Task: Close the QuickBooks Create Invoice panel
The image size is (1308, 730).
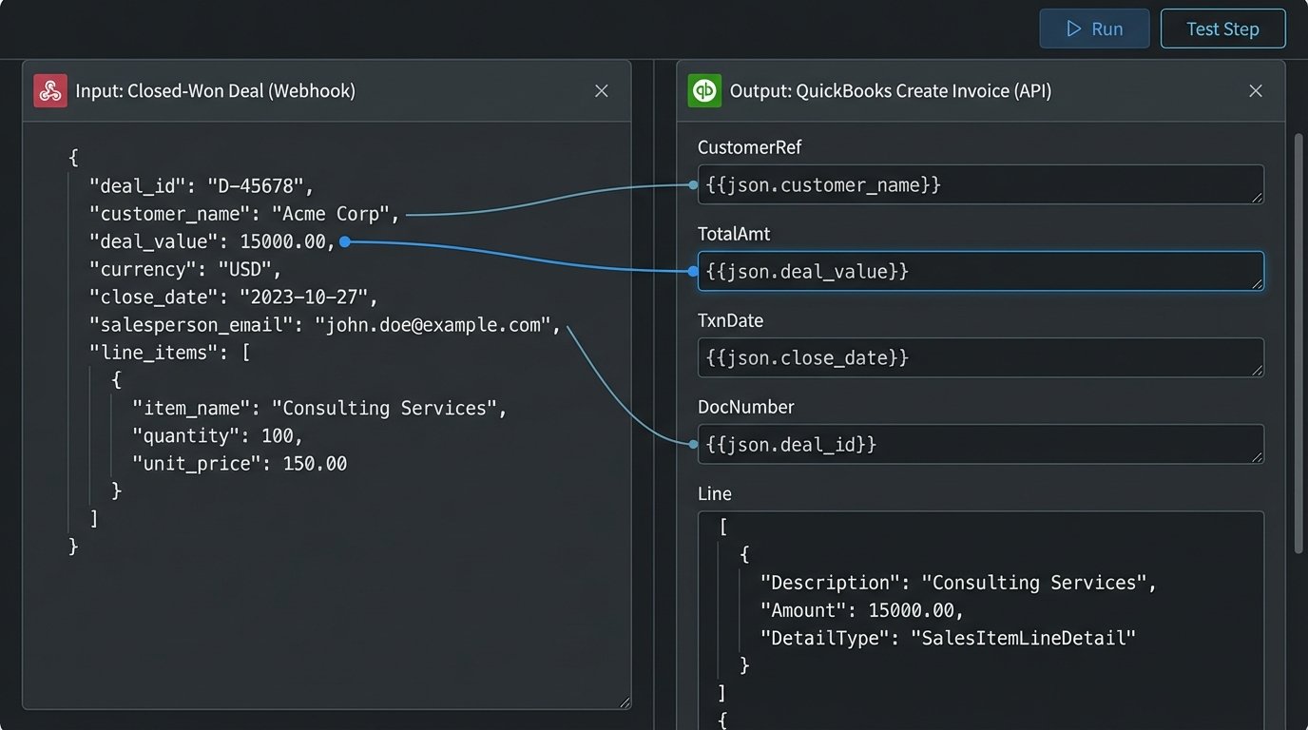Action: 1255,91
